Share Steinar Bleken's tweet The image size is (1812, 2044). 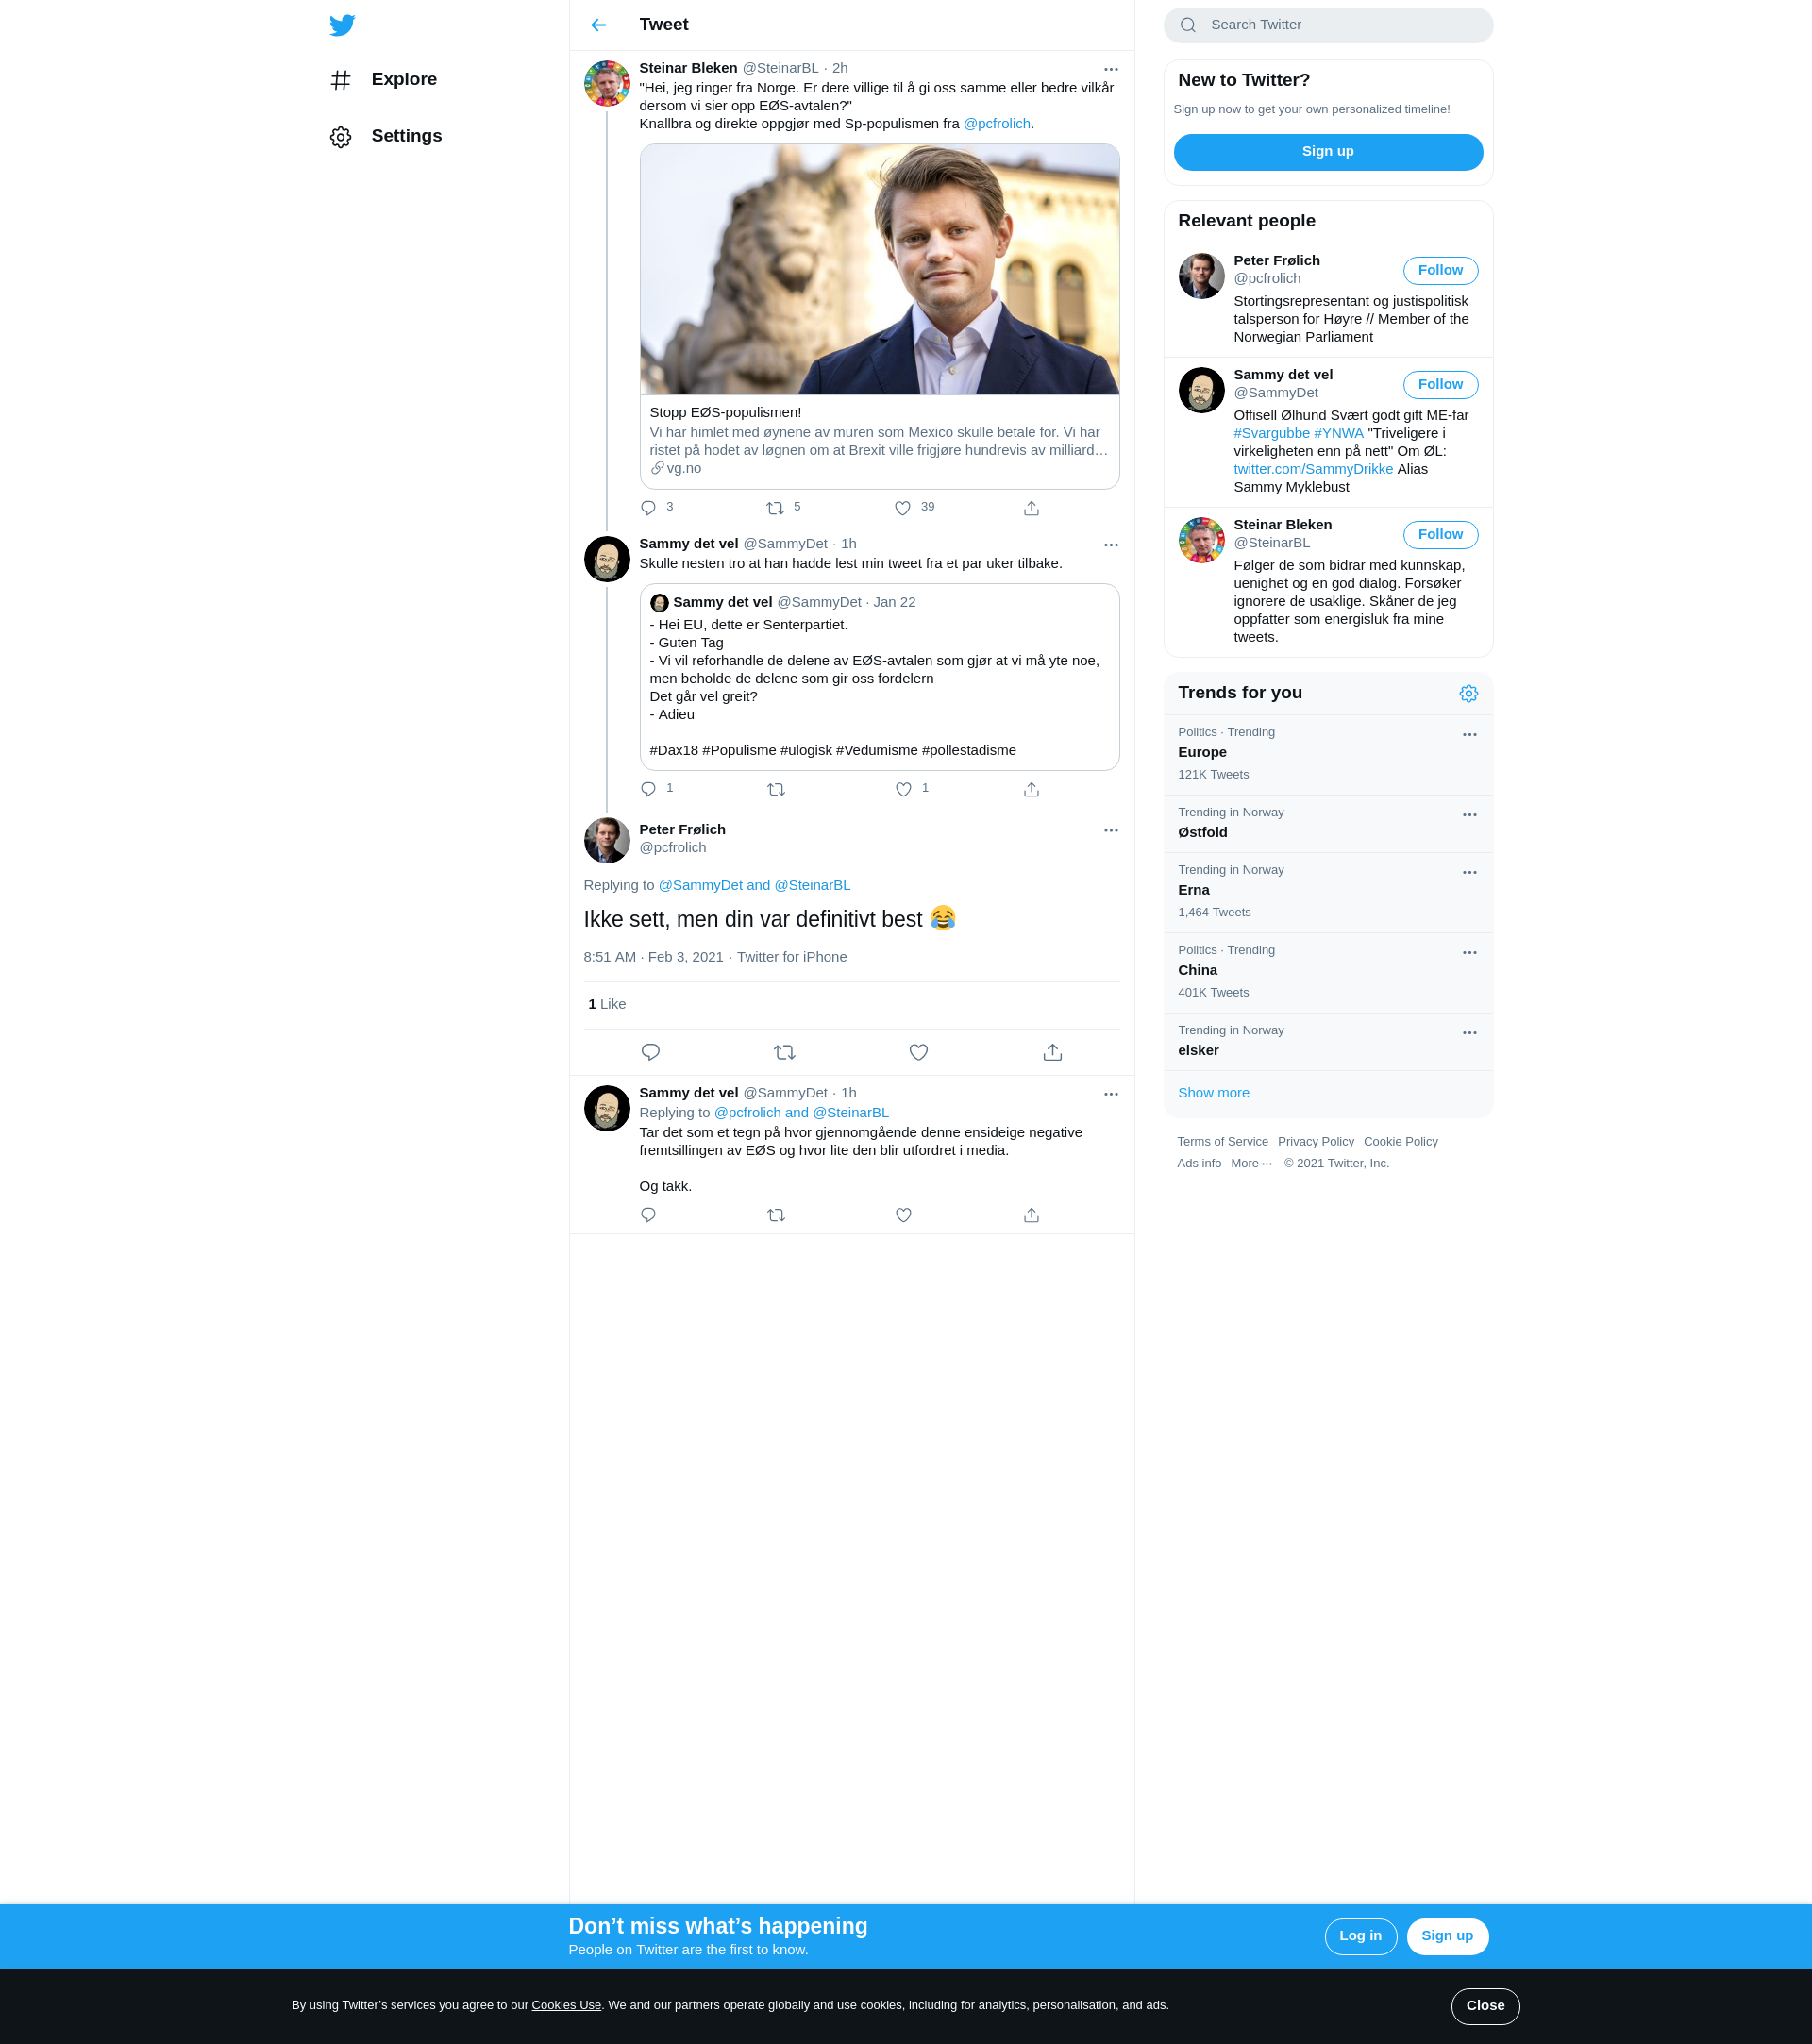(1031, 508)
